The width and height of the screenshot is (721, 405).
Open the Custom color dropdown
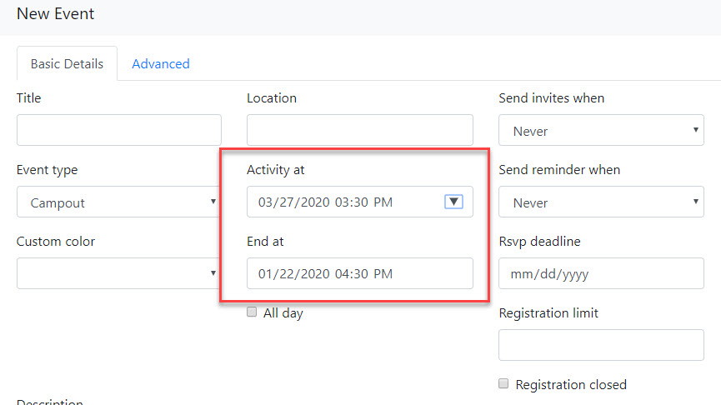coord(118,273)
